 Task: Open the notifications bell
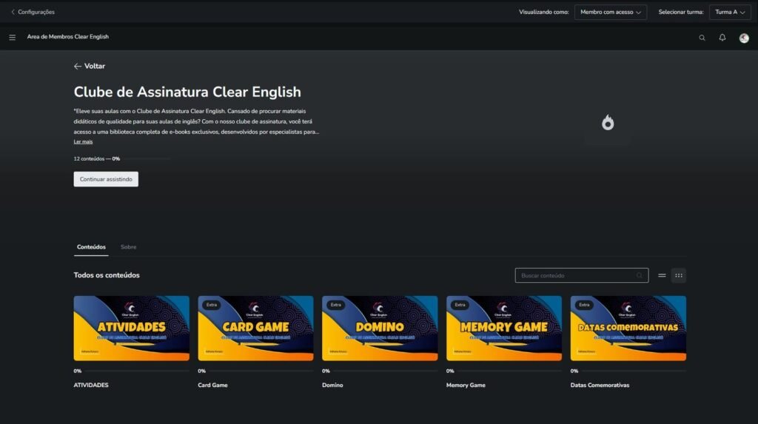pyautogui.click(x=722, y=38)
